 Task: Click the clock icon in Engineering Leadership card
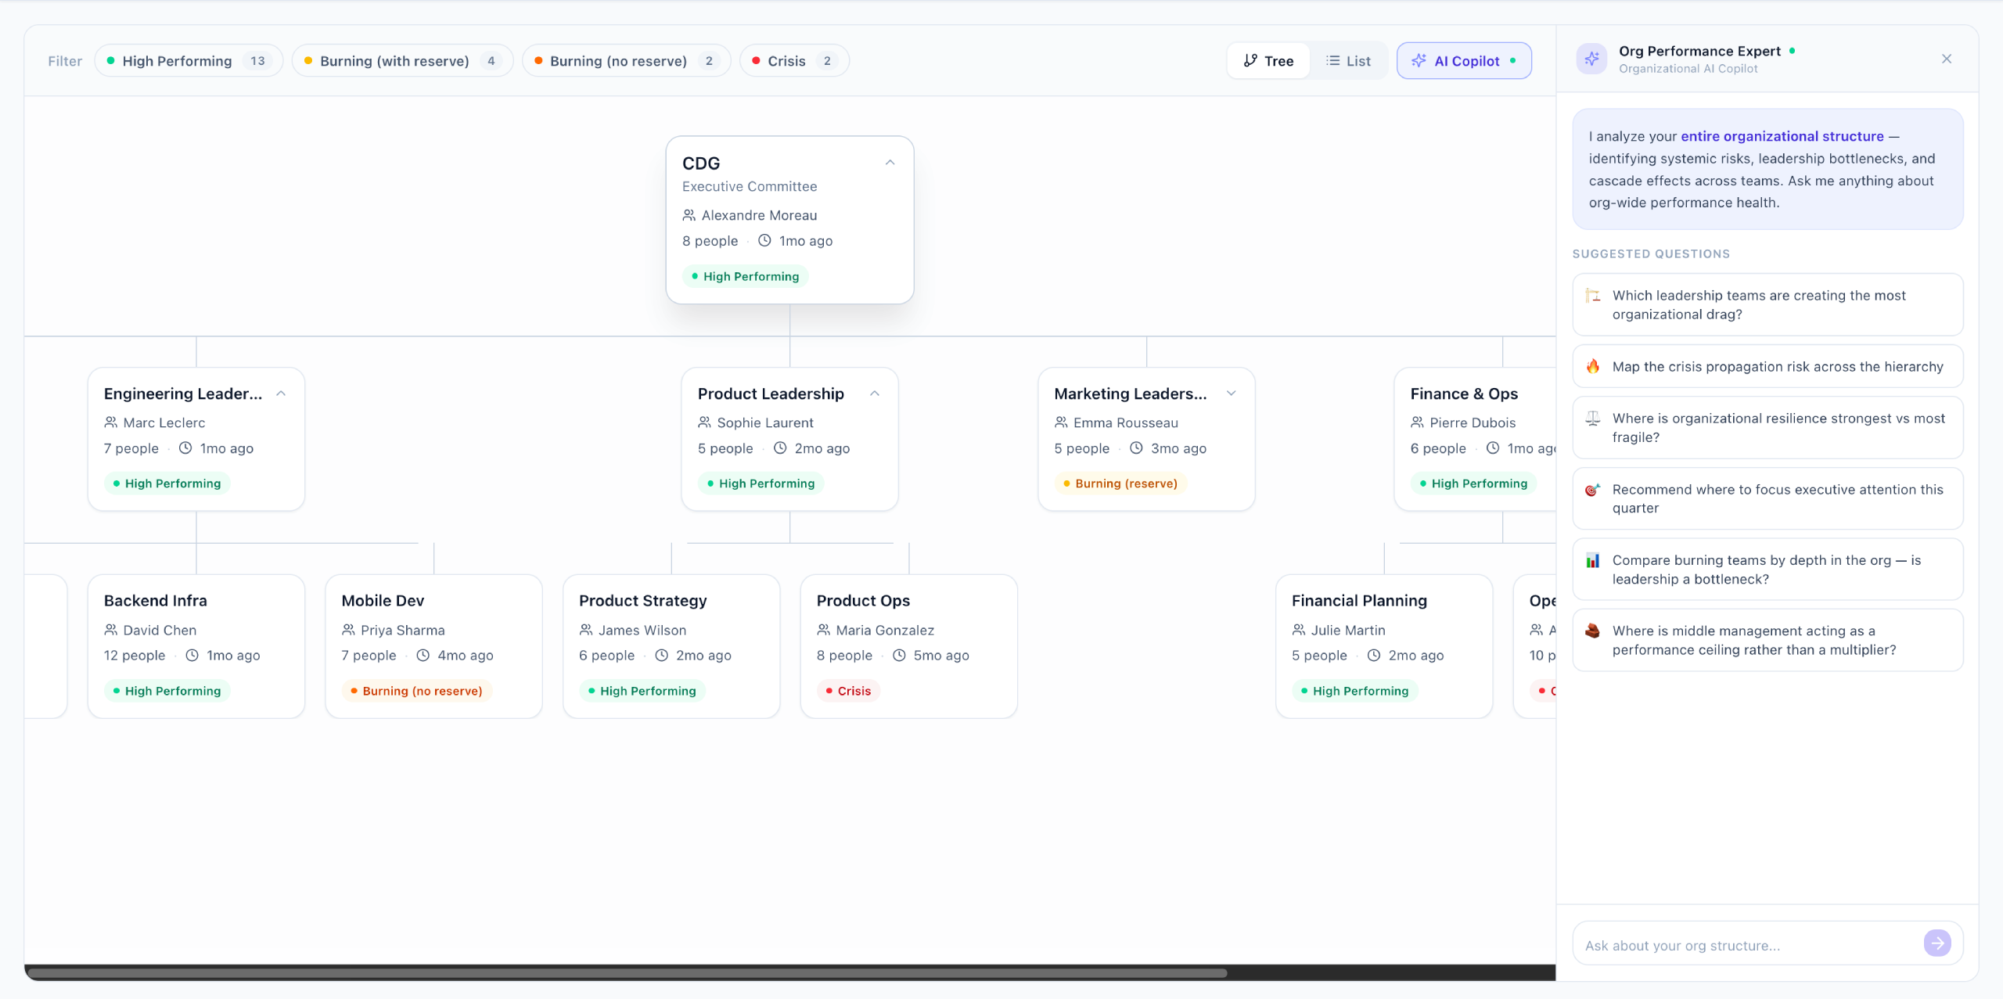[x=185, y=448]
